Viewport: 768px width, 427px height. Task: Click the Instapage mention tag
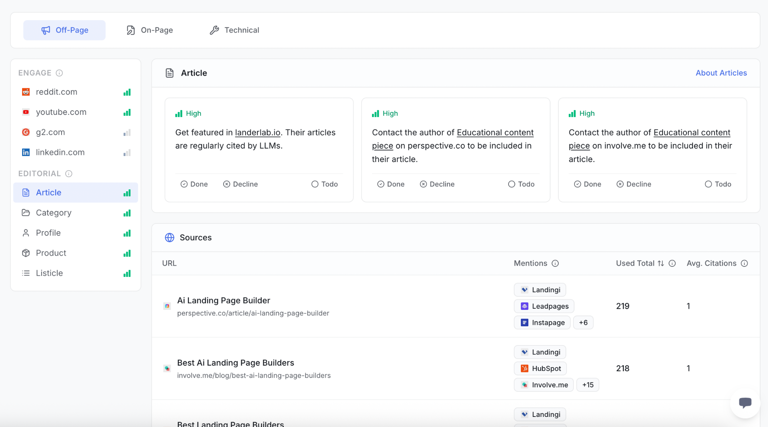[x=542, y=323]
